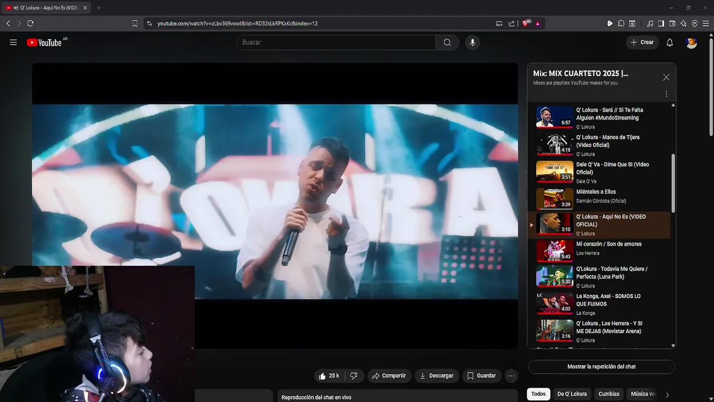Click Mostrar la repetición del chat
Image resolution: width=714 pixels, height=402 pixels.
coord(601,367)
